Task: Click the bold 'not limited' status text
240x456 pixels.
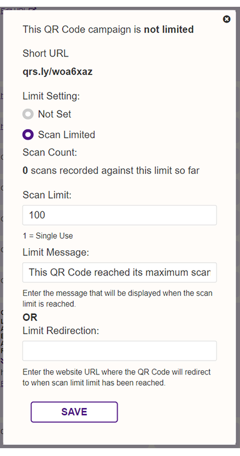Action: tap(169, 29)
